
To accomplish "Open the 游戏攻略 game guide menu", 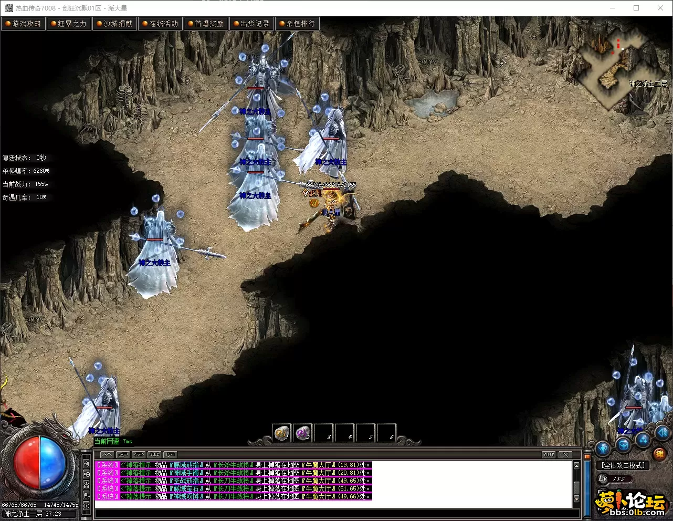I will (x=24, y=24).
